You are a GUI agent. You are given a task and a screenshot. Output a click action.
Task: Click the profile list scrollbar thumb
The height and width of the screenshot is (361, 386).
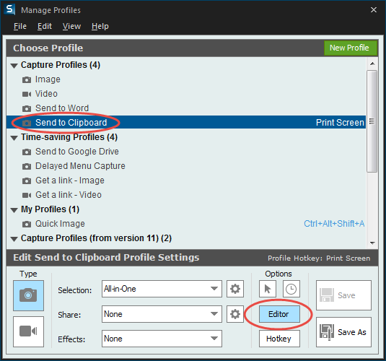[372, 121]
